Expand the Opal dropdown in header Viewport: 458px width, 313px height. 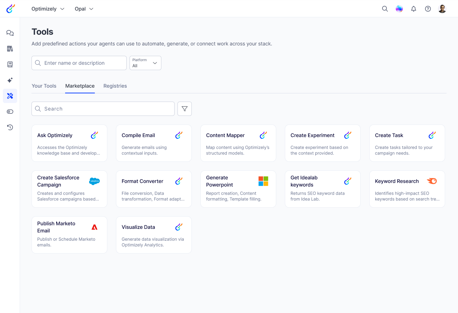(x=84, y=9)
